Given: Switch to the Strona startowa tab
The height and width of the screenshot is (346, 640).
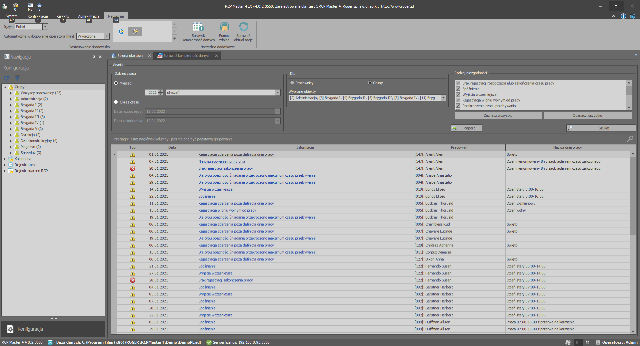Looking at the screenshot, I should point(130,56).
